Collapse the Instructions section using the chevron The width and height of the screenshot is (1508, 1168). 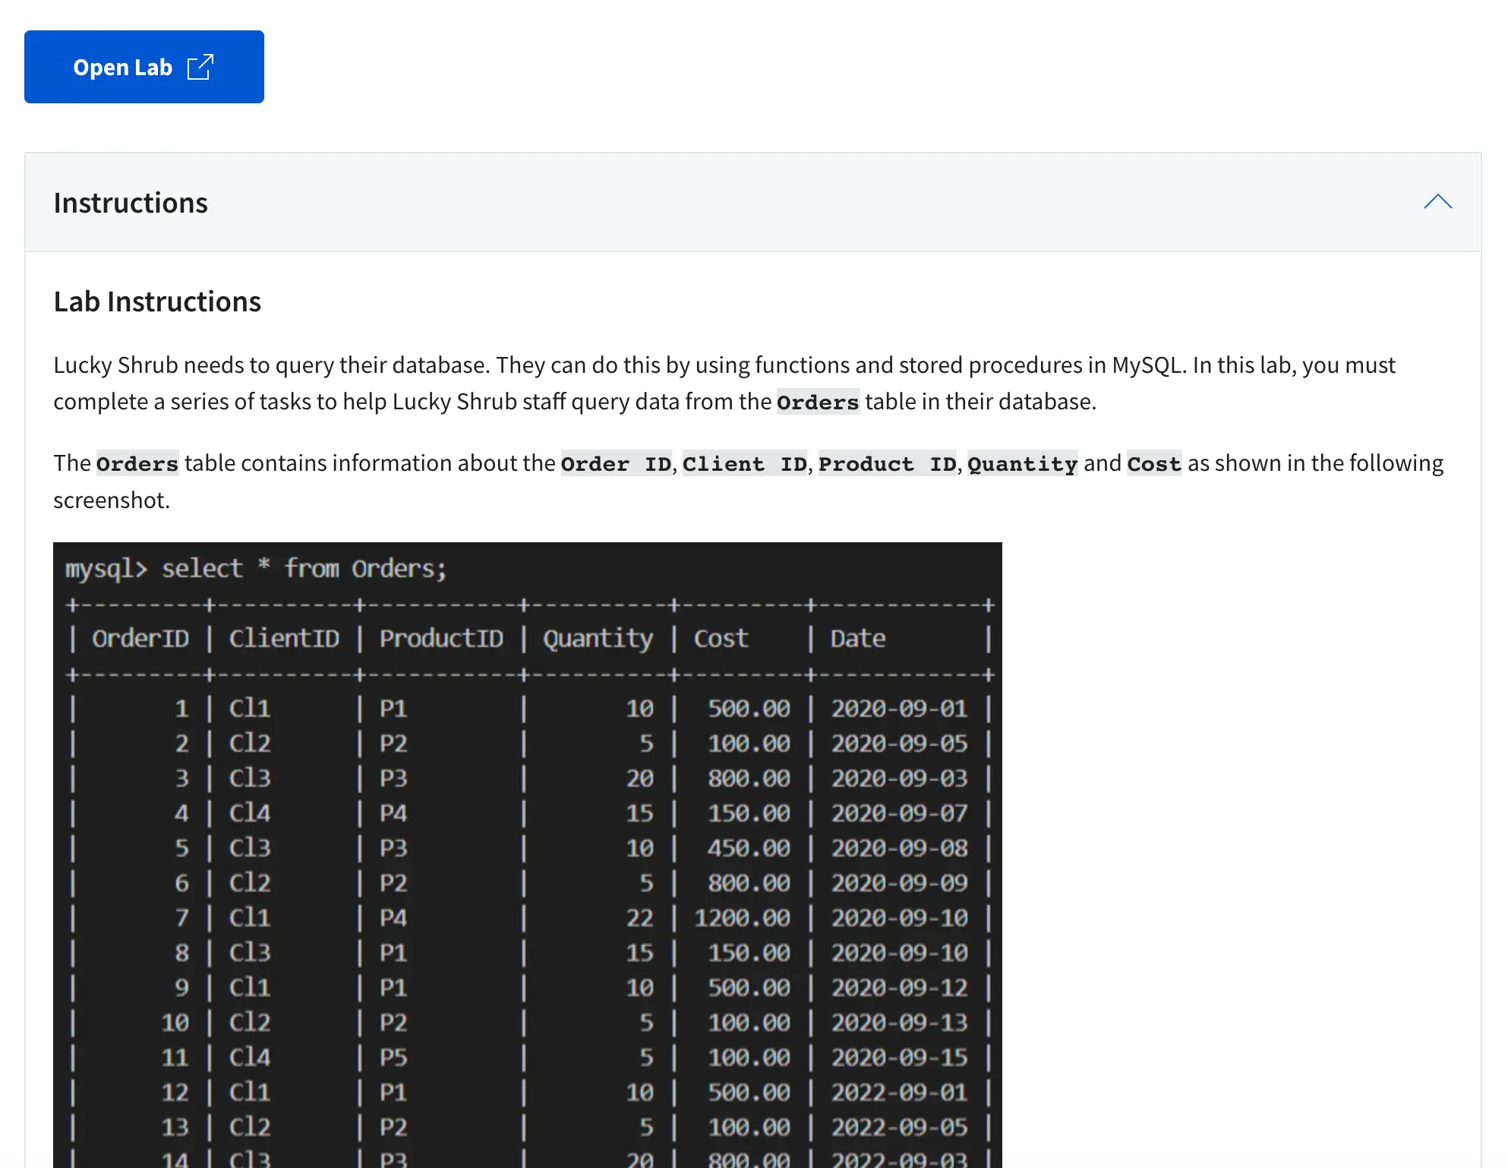click(x=1437, y=202)
